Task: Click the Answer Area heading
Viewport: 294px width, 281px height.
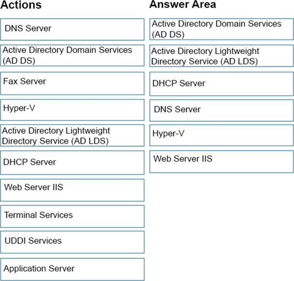Action: [183, 5]
